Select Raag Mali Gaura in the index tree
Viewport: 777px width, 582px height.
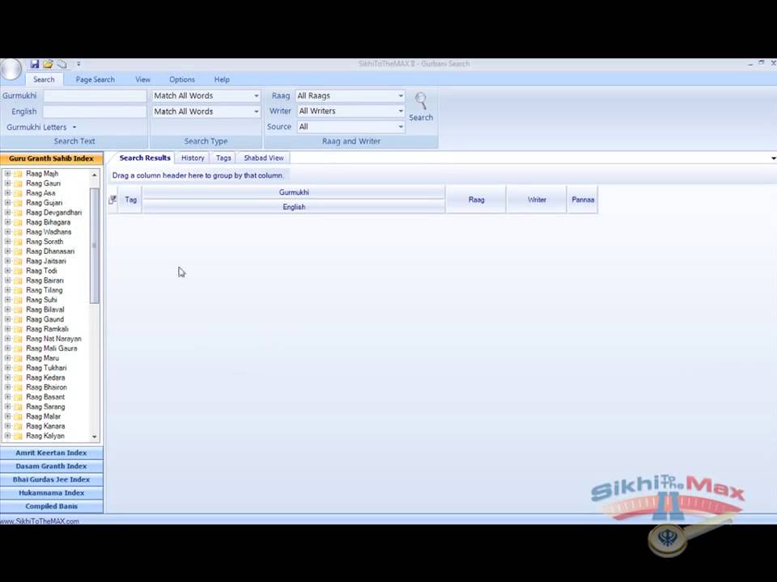coord(52,348)
